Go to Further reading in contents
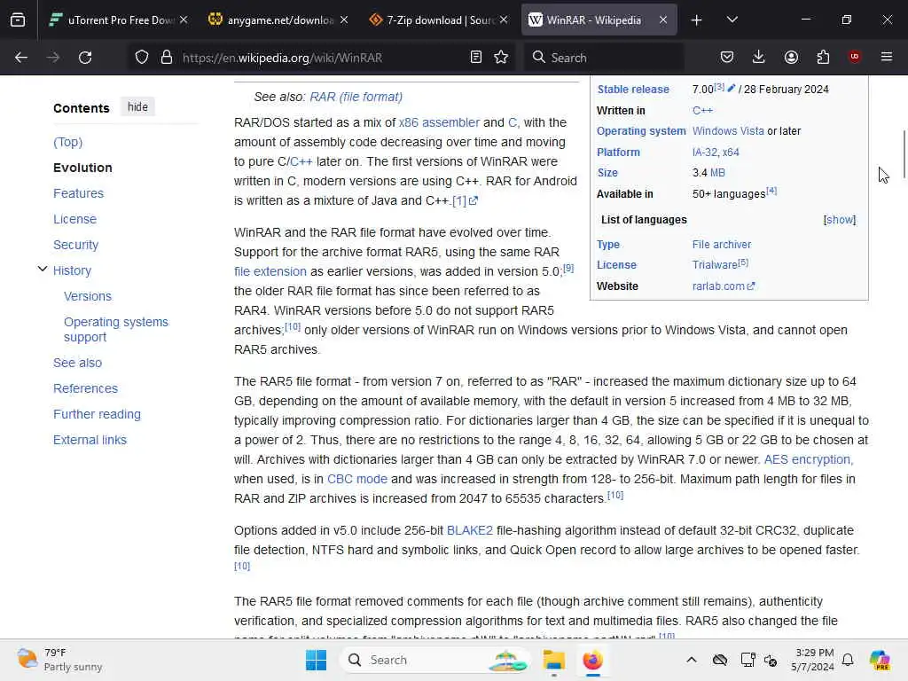Viewport: 908px width, 681px height. (97, 414)
